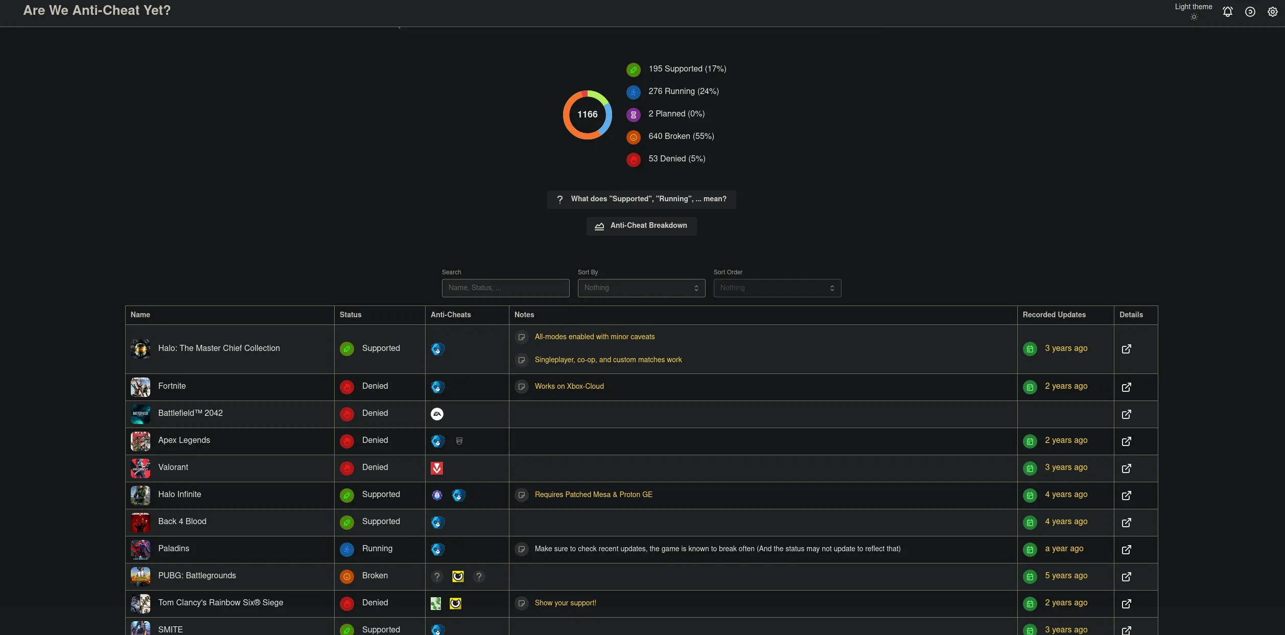The width and height of the screenshot is (1285, 635).
Task: Click first question mark icon in PUBG row
Action: [x=437, y=577]
